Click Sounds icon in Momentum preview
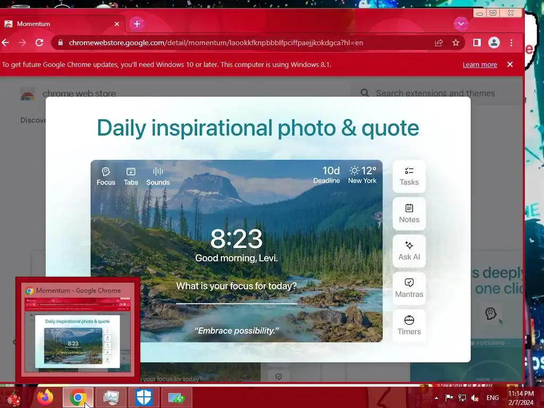This screenshot has height=408, width=544. point(158,176)
